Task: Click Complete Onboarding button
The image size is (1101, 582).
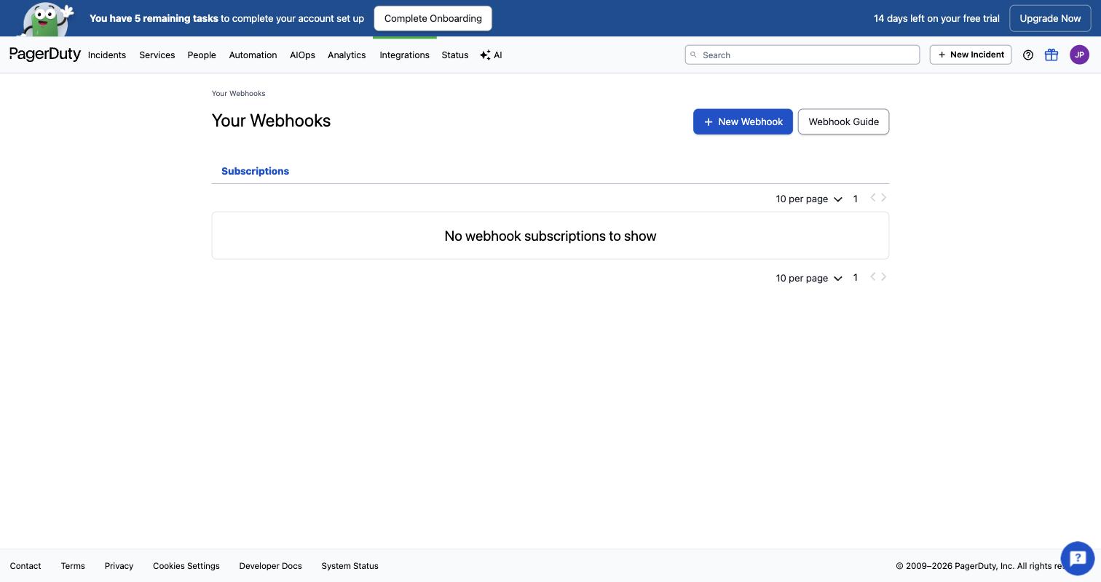Action: 433,18
